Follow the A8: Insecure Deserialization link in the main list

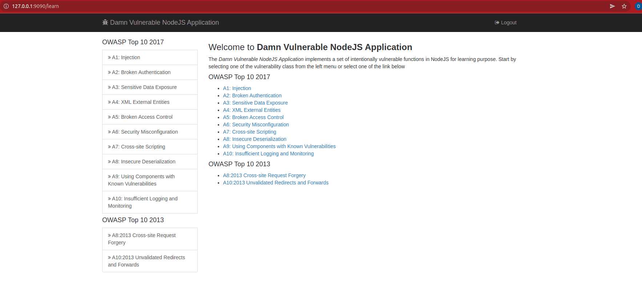[x=255, y=139]
